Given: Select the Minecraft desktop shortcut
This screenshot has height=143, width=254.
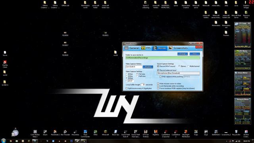Looking at the screenshot, I should [x=105, y=133].
